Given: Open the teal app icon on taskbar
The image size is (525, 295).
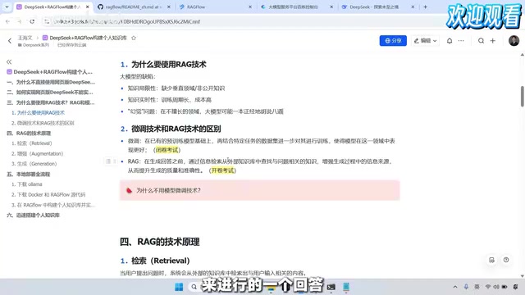Looking at the screenshot, I should [x=346, y=287].
